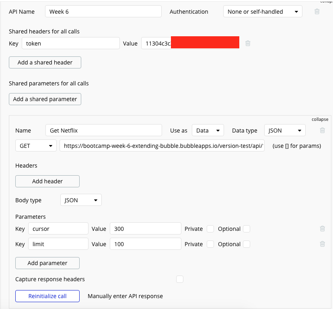The height and width of the screenshot is (309, 333).
Task: Mark the cursor parameter as Private
Action: point(210,229)
